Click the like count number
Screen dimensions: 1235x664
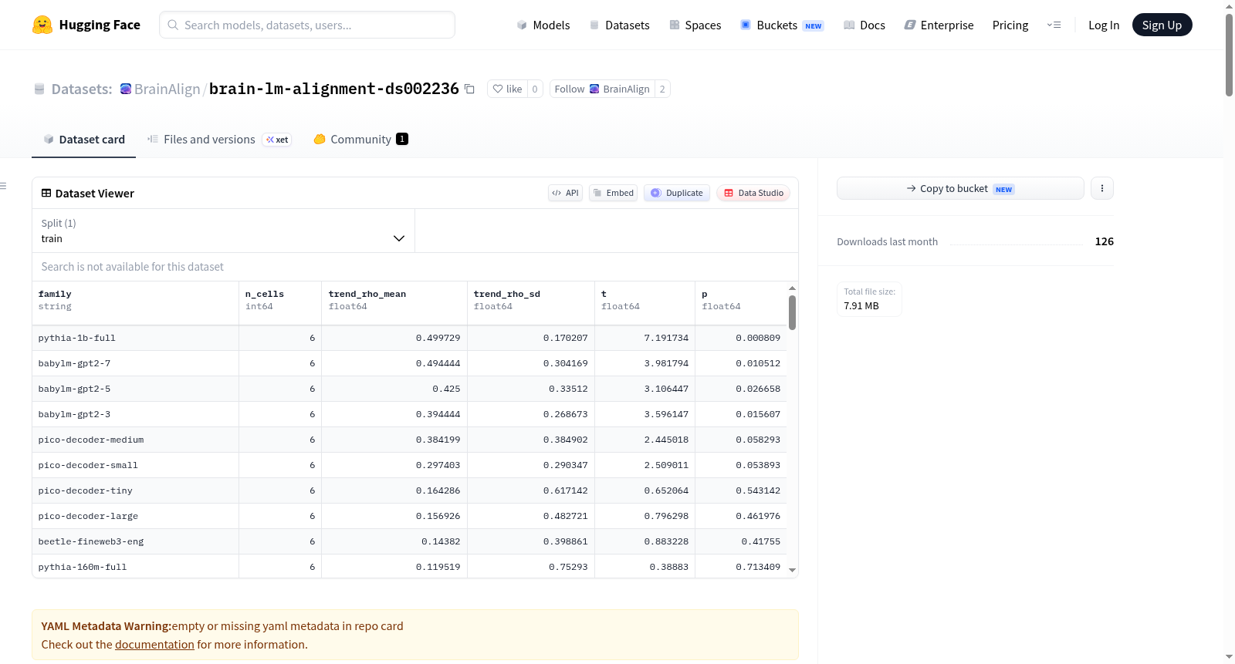point(535,89)
